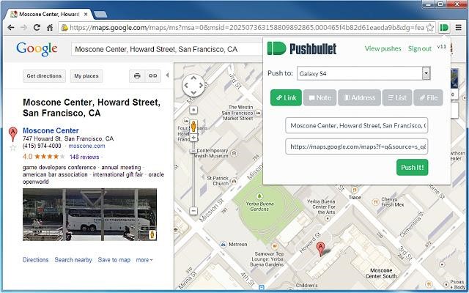Click the Get directions button
Screen dimensions: 469x293
point(44,76)
